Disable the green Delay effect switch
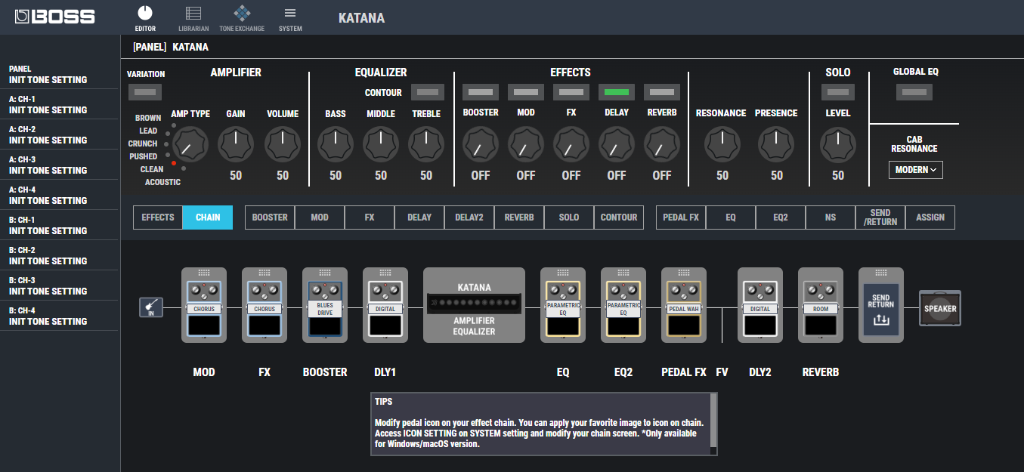Image resolution: width=1024 pixels, height=472 pixels. [616, 92]
